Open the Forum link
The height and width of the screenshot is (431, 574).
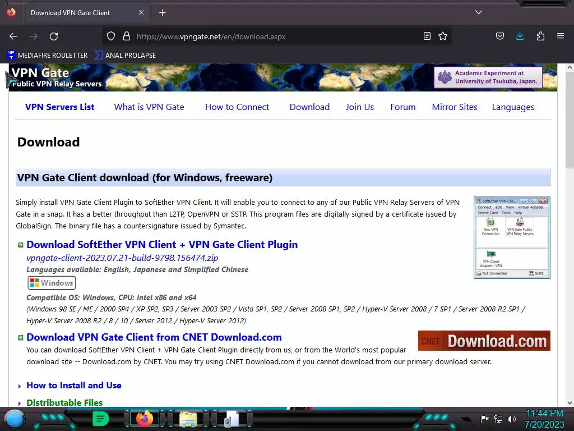(x=403, y=107)
